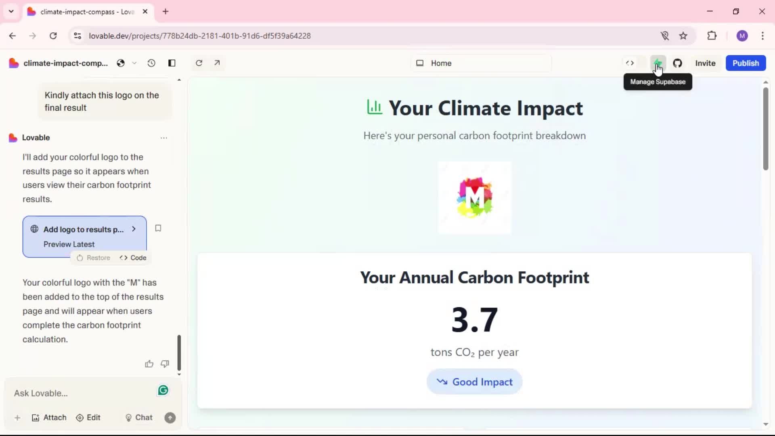Toggle the code viewer icon
The image size is (775, 436).
[630, 63]
